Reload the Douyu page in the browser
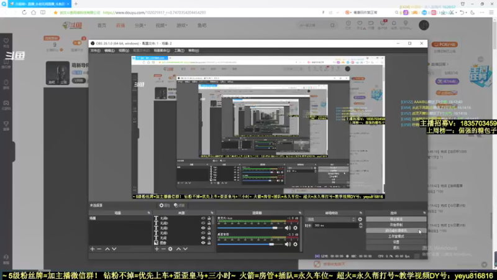Viewport: 497px width, 280px height. pos(24,12)
